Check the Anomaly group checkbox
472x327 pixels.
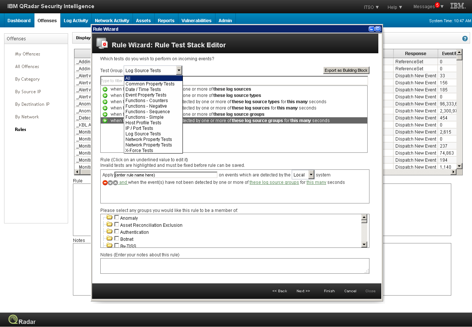[x=117, y=218]
